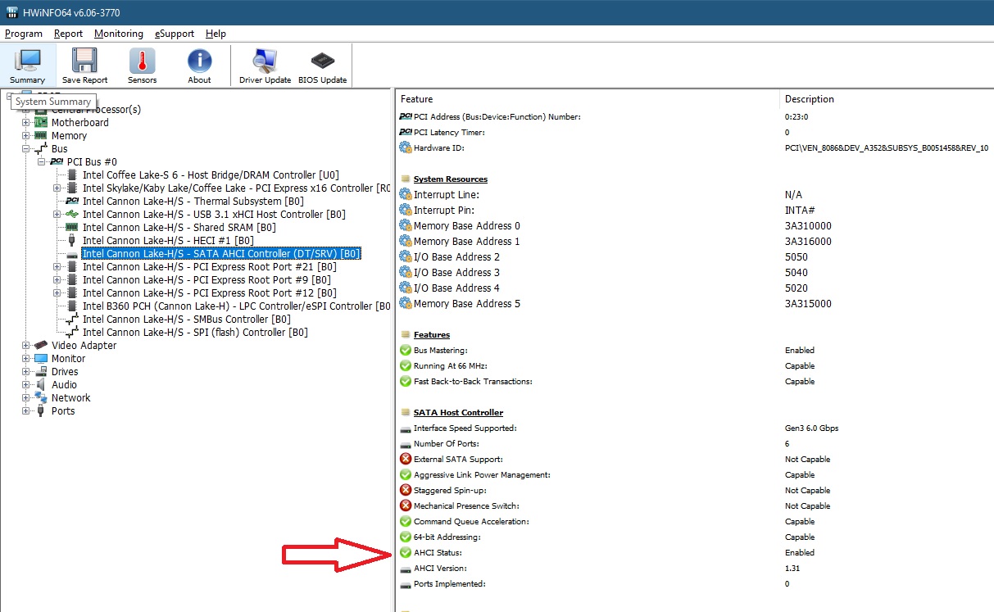
Task: Click the HWiNFO64 title bar app icon
Action: pos(11,11)
